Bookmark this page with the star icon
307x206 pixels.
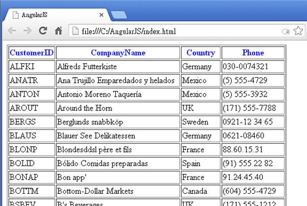(x=298, y=31)
